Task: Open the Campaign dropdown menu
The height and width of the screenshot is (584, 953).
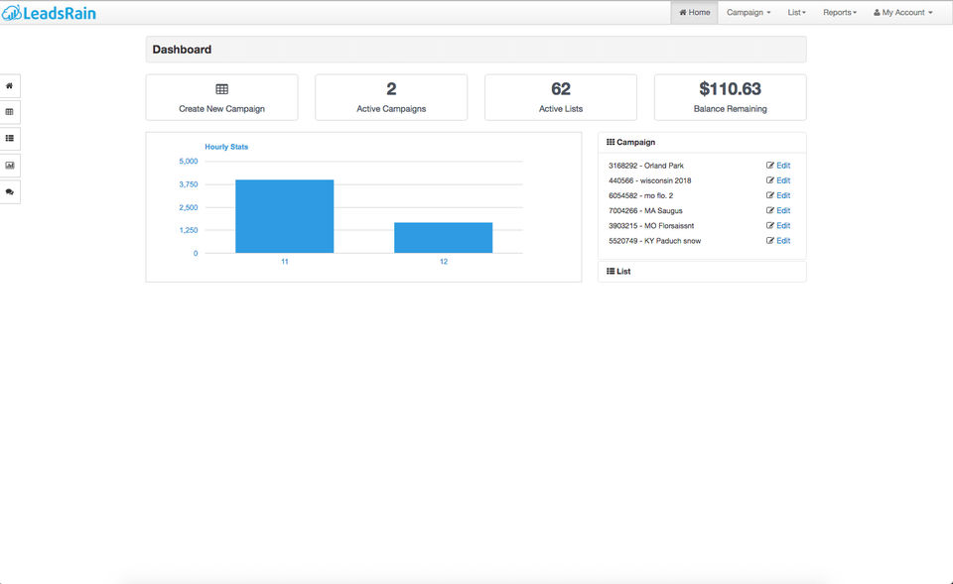Action: (x=749, y=12)
